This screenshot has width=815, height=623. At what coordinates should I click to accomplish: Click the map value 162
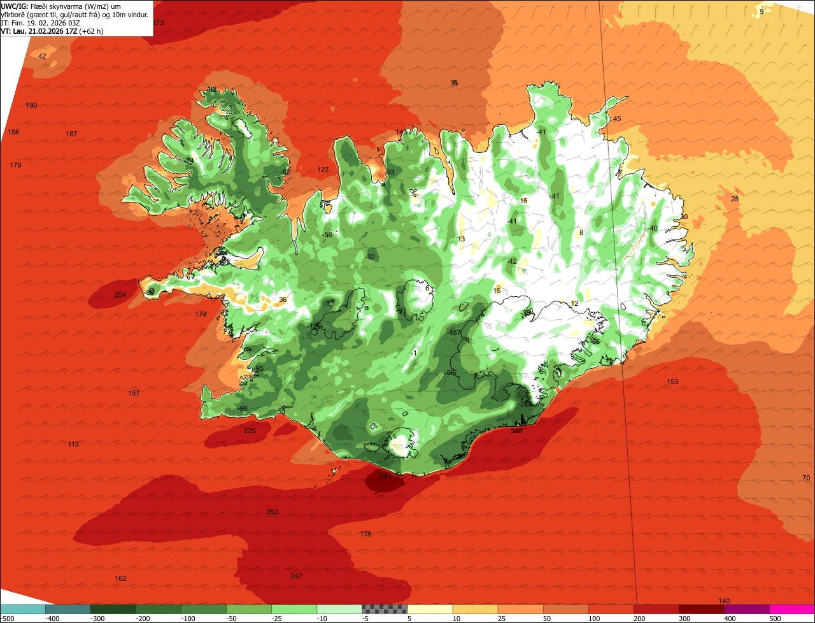[x=120, y=578]
